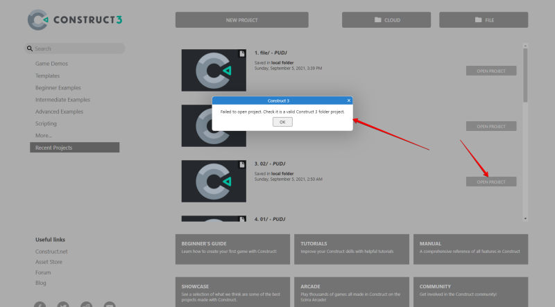555x307 pixels.
Task: Click file icon on 1. file/ thumbnail
Action: click(241, 54)
